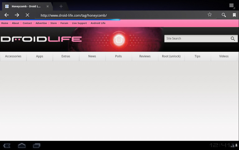
Task: Visit the Android Life link
Action: coord(98,23)
